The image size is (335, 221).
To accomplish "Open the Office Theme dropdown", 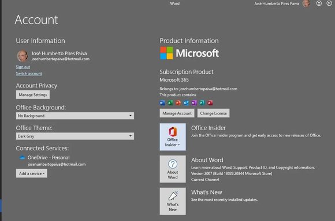I will 75,136.
